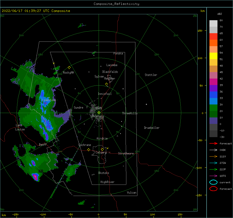Click the magenta 39-42 dBZ color swatch
This screenshot has height=218, width=233.
213,82
